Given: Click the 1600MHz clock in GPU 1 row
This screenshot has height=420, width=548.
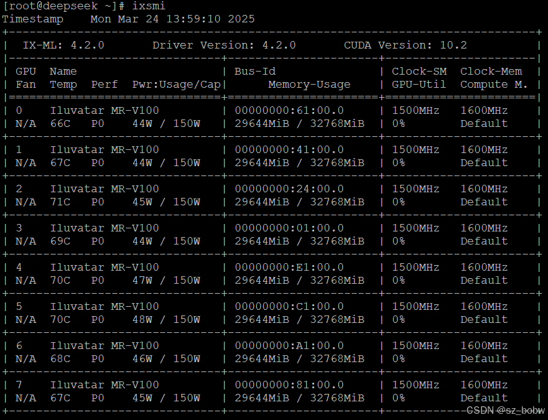Looking at the screenshot, I should [484, 150].
